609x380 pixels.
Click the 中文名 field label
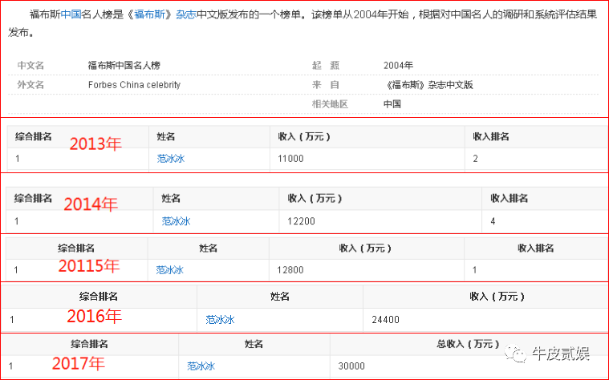[x=30, y=65]
